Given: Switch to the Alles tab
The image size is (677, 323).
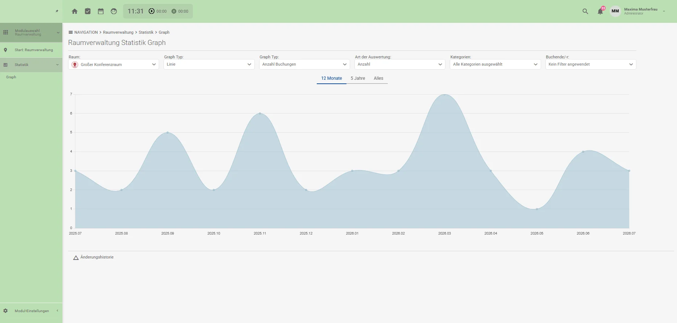Looking at the screenshot, I should [x=378, y=78].
